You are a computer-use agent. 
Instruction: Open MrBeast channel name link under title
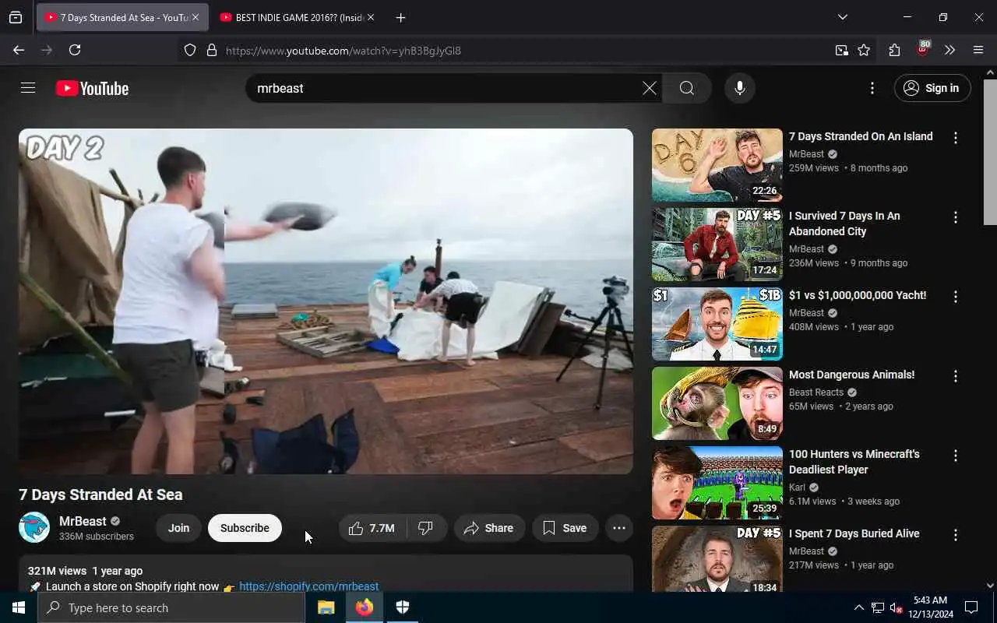pyautogui.click(x=83, y=521)
